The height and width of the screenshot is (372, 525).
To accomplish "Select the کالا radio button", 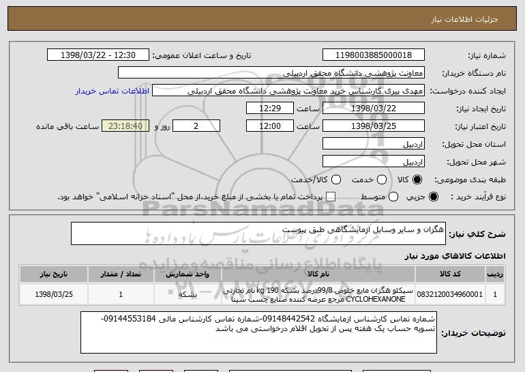I will point(417,180).
